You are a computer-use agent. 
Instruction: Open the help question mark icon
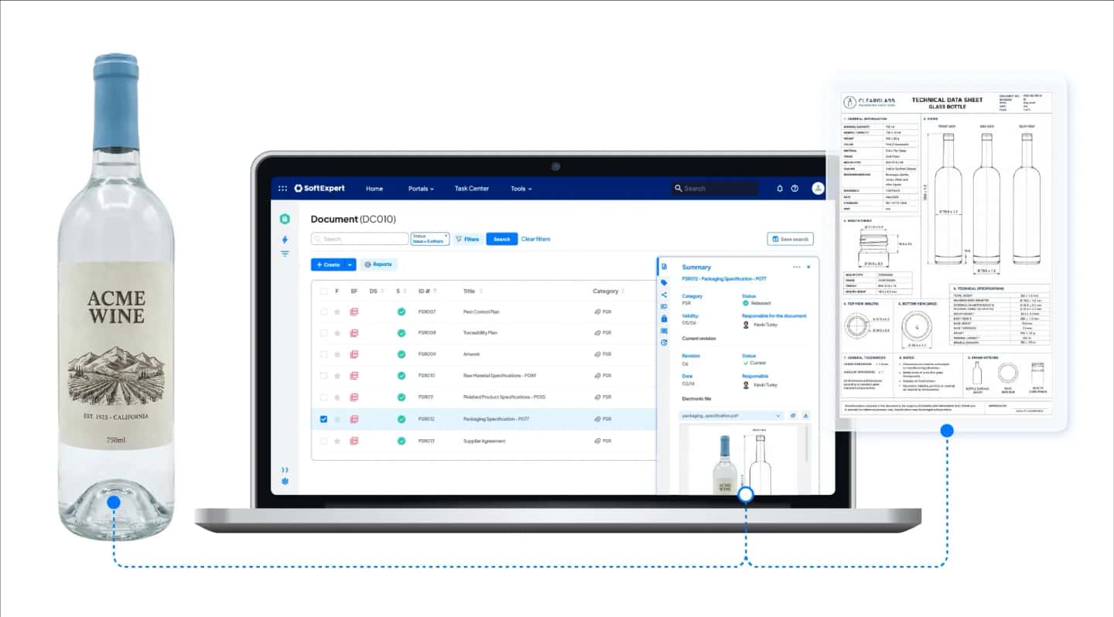click(794, 189)
